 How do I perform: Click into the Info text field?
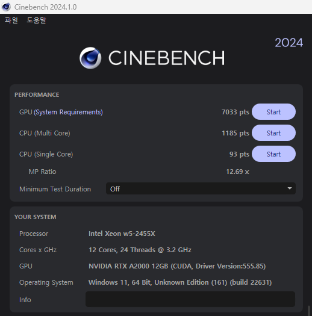(190, 299)
